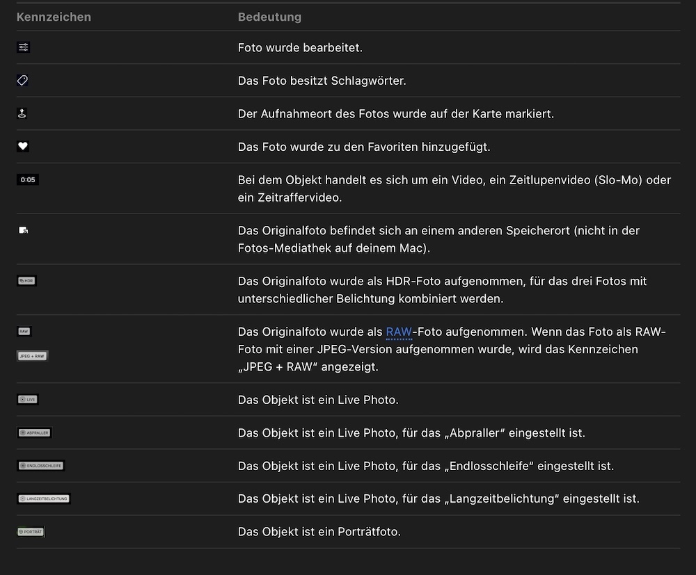The height and width of the screenshot is (575, 696).
Task: Click the HDR badge icon
Action: 26,281
